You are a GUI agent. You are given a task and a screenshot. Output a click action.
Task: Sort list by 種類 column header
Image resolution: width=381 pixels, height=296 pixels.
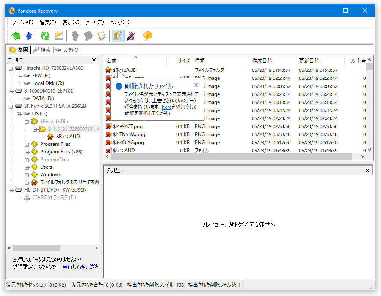pyautogui.click(x=221, y=60)
